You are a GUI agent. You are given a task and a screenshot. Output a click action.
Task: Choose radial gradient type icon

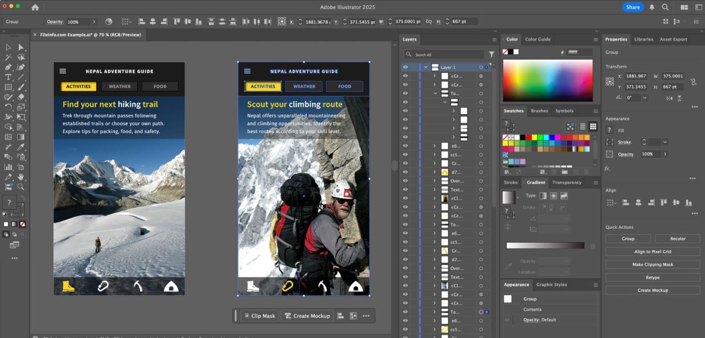click(553, 196)
